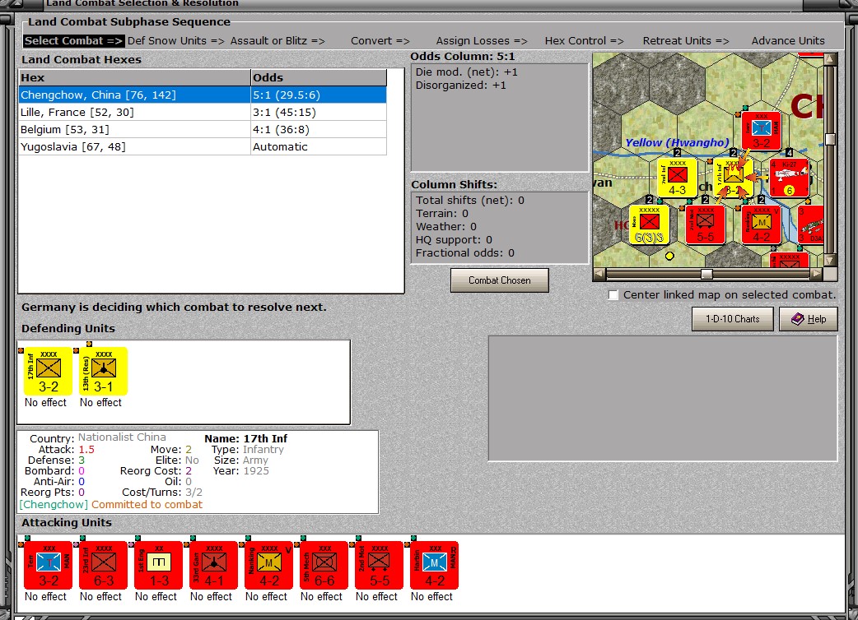The image size is (858, 620).
Task: Click the 6(3)3 HQ counter on map
Action: tap(650, 224)
